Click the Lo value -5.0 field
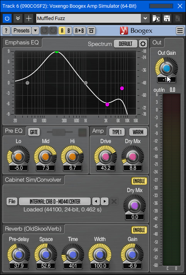This screenshot has height=275, width=186. pos(19,168)
